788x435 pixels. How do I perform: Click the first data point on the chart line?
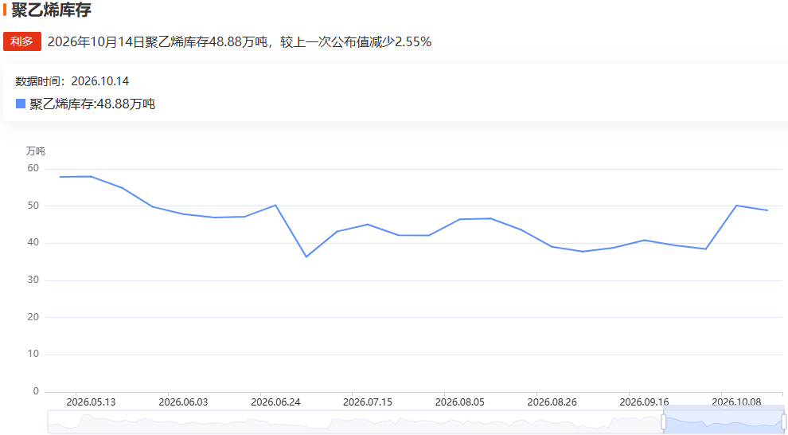(60, 177)
